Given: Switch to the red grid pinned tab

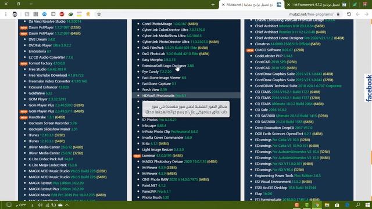Looking at the screenshot, I should click(x=365, y=5).
